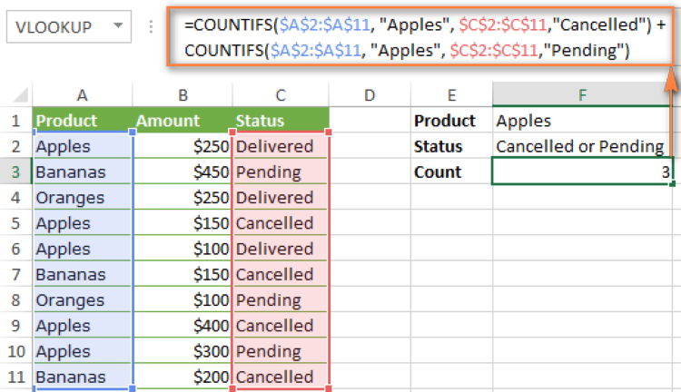This screenshot has height=392, width=681.
Task: Select column C header
Action: 281,94
